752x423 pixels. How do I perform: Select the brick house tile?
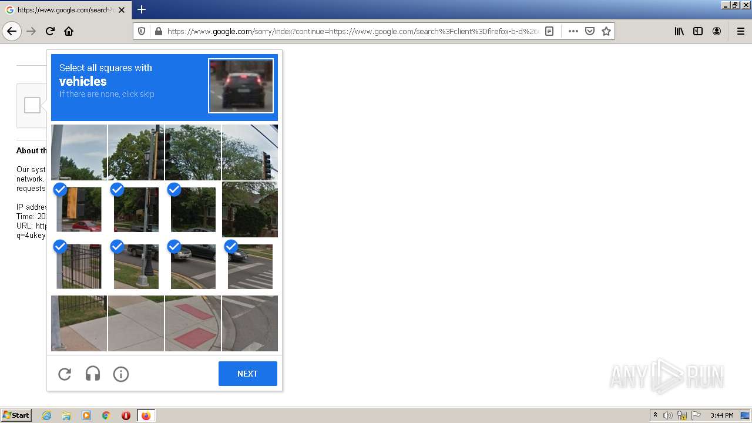point(250,209)
